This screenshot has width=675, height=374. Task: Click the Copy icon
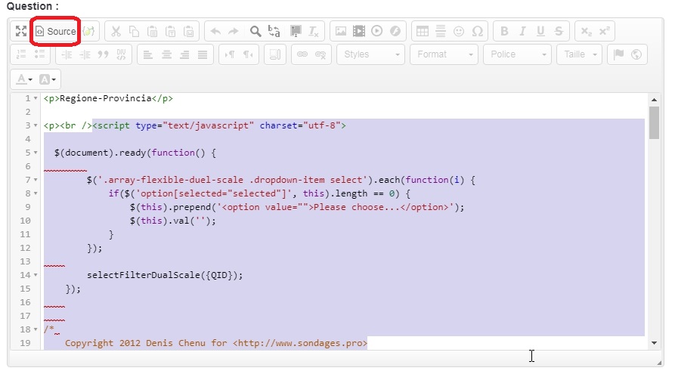click(x=135, y=31)
